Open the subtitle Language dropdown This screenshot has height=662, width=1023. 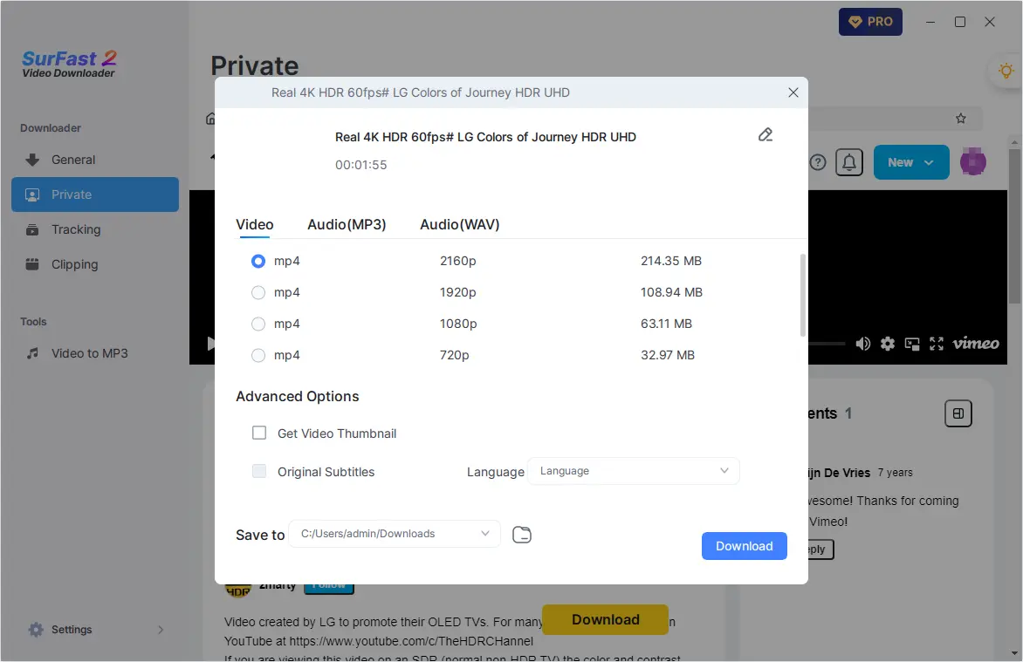click(633, 471)
